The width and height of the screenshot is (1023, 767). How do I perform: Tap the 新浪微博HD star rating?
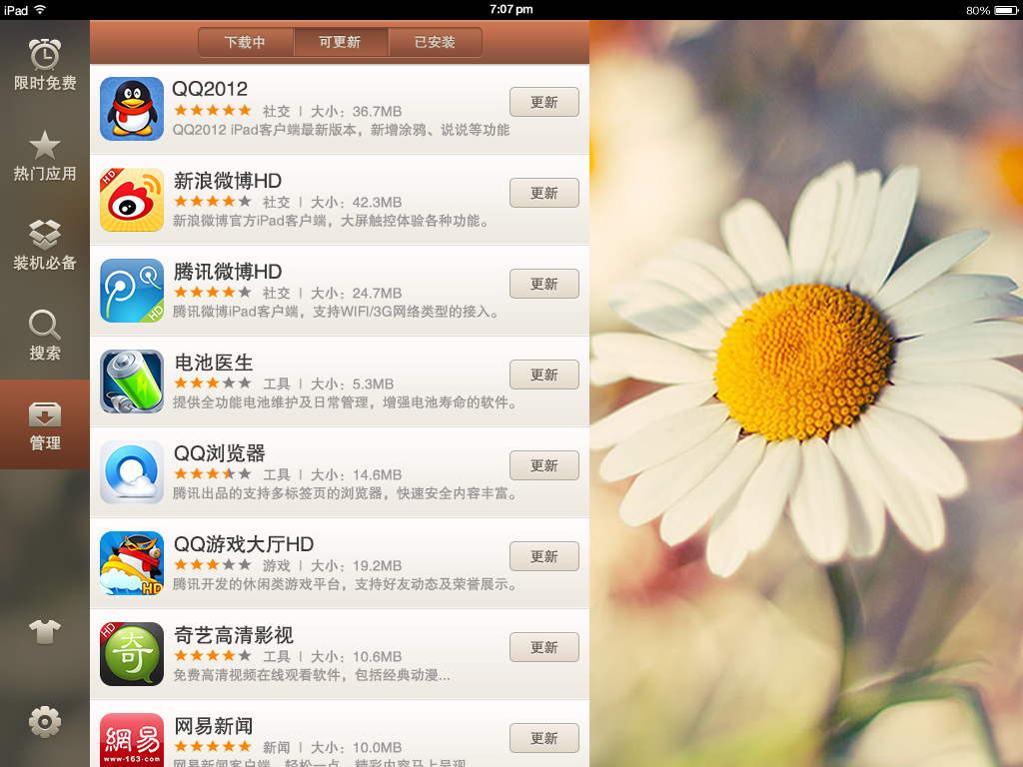213,201
